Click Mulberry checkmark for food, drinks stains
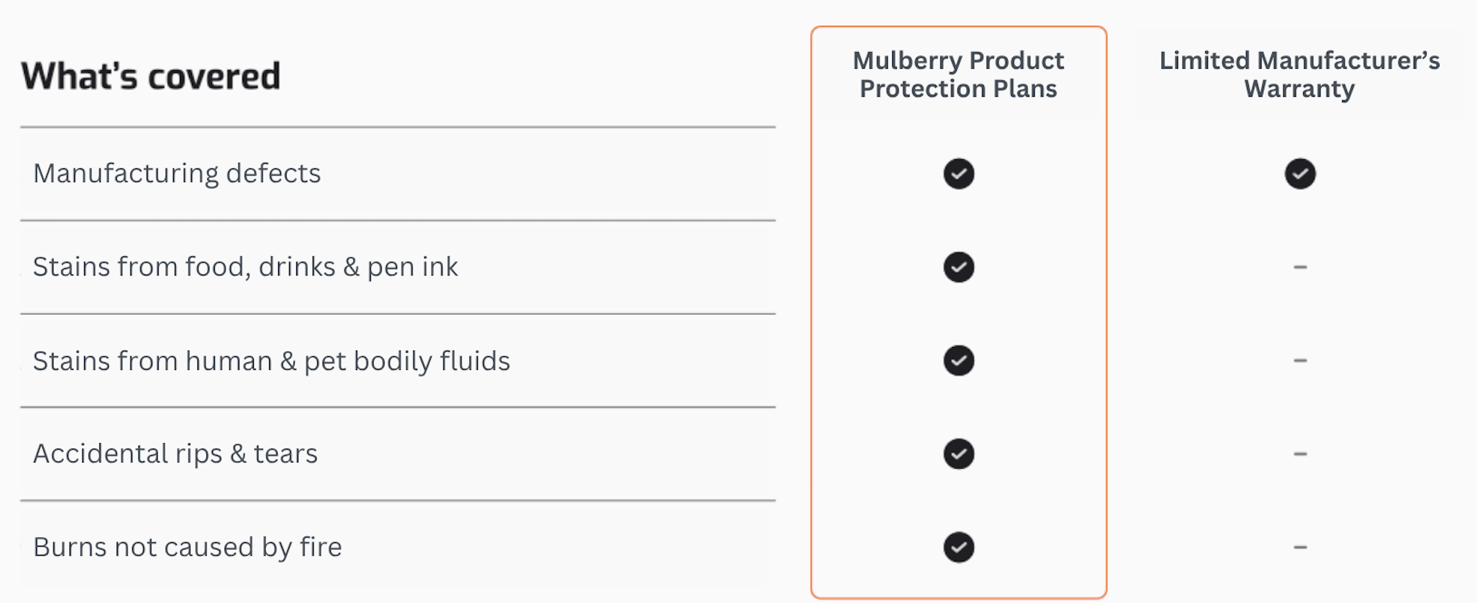The image size is (1477, 603). (x=958, y=267)
